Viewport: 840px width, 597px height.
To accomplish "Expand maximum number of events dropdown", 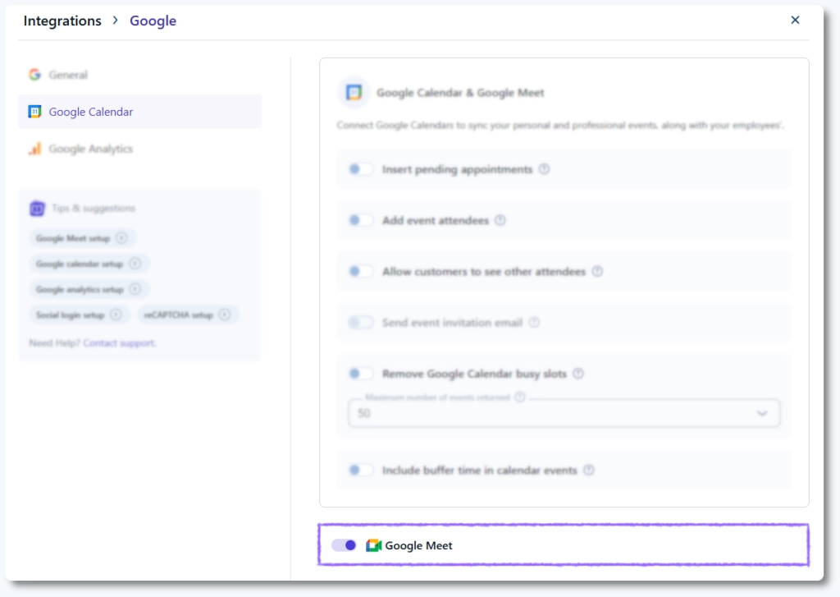I will point(762,414).
